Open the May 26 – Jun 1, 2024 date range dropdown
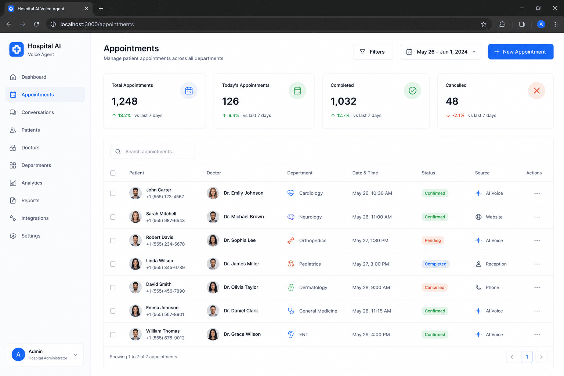 pyautogui.click(x=440, y=52)
